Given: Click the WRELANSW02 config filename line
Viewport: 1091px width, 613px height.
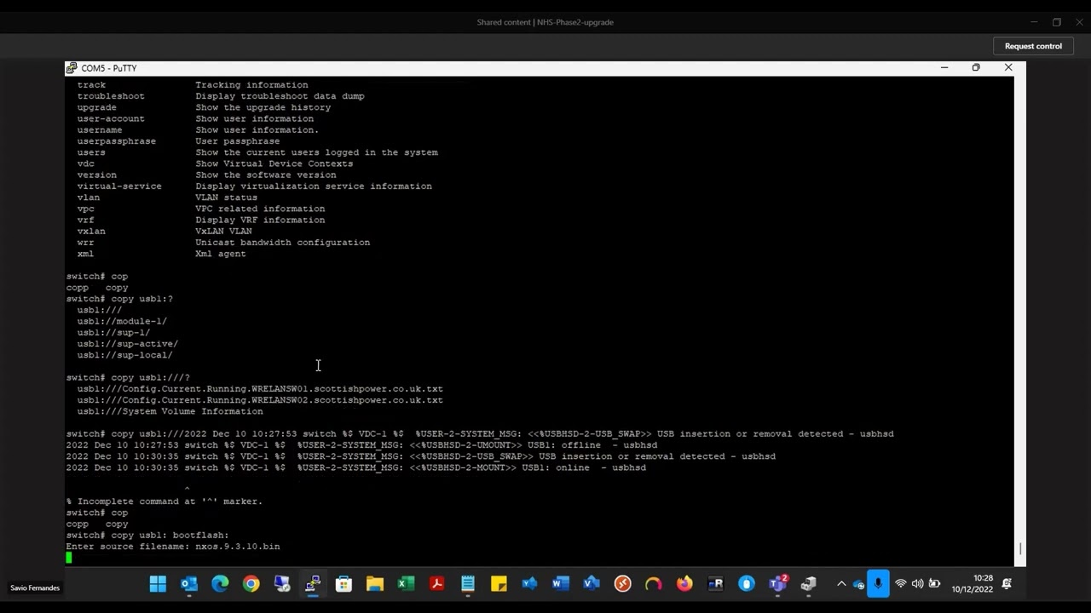Looking at the screenshot, I should tap(260, 400).
